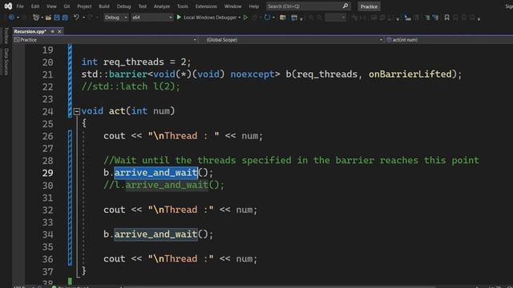Click the search magnifier icon

tap(345, 6)
